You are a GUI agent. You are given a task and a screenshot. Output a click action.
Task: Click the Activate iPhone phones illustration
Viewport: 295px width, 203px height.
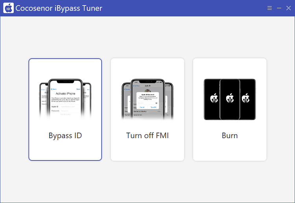coord(65,100)
